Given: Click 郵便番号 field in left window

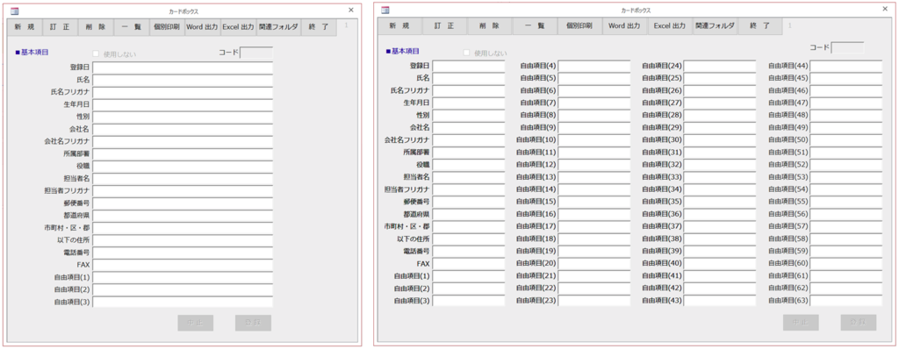Looking at the screenshot, I should tap(183, 203).
